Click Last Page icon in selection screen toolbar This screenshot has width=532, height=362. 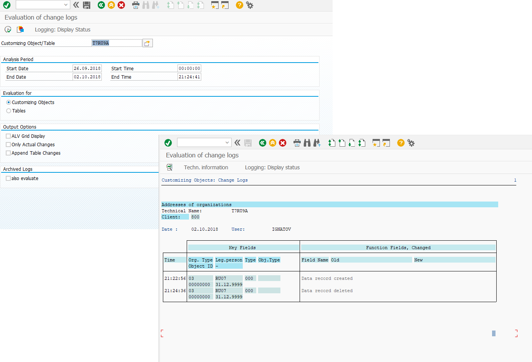coord(201,5)
